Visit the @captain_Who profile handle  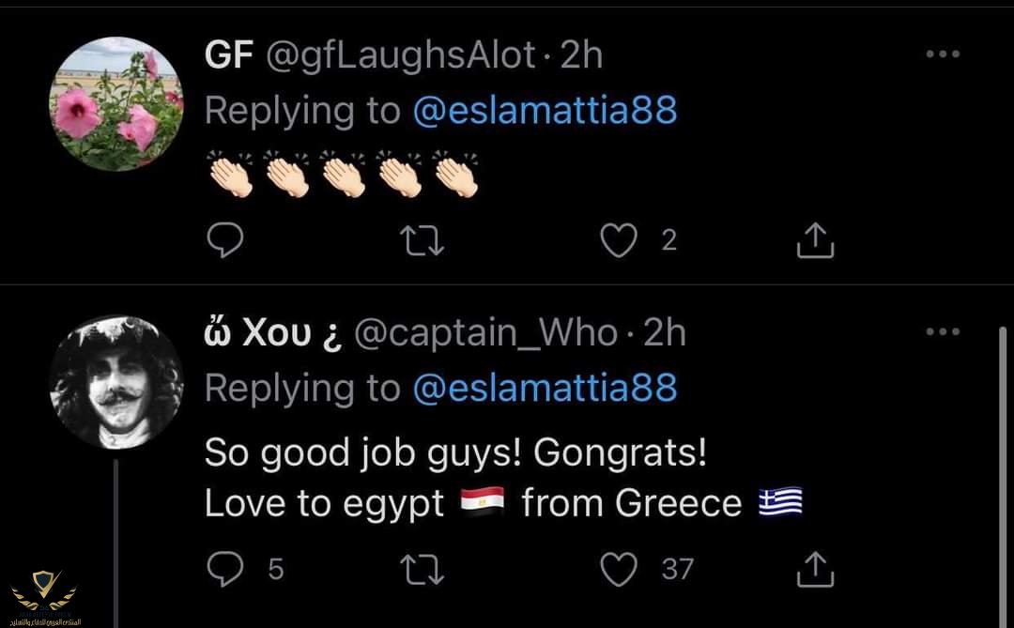[x=484, y=333]
